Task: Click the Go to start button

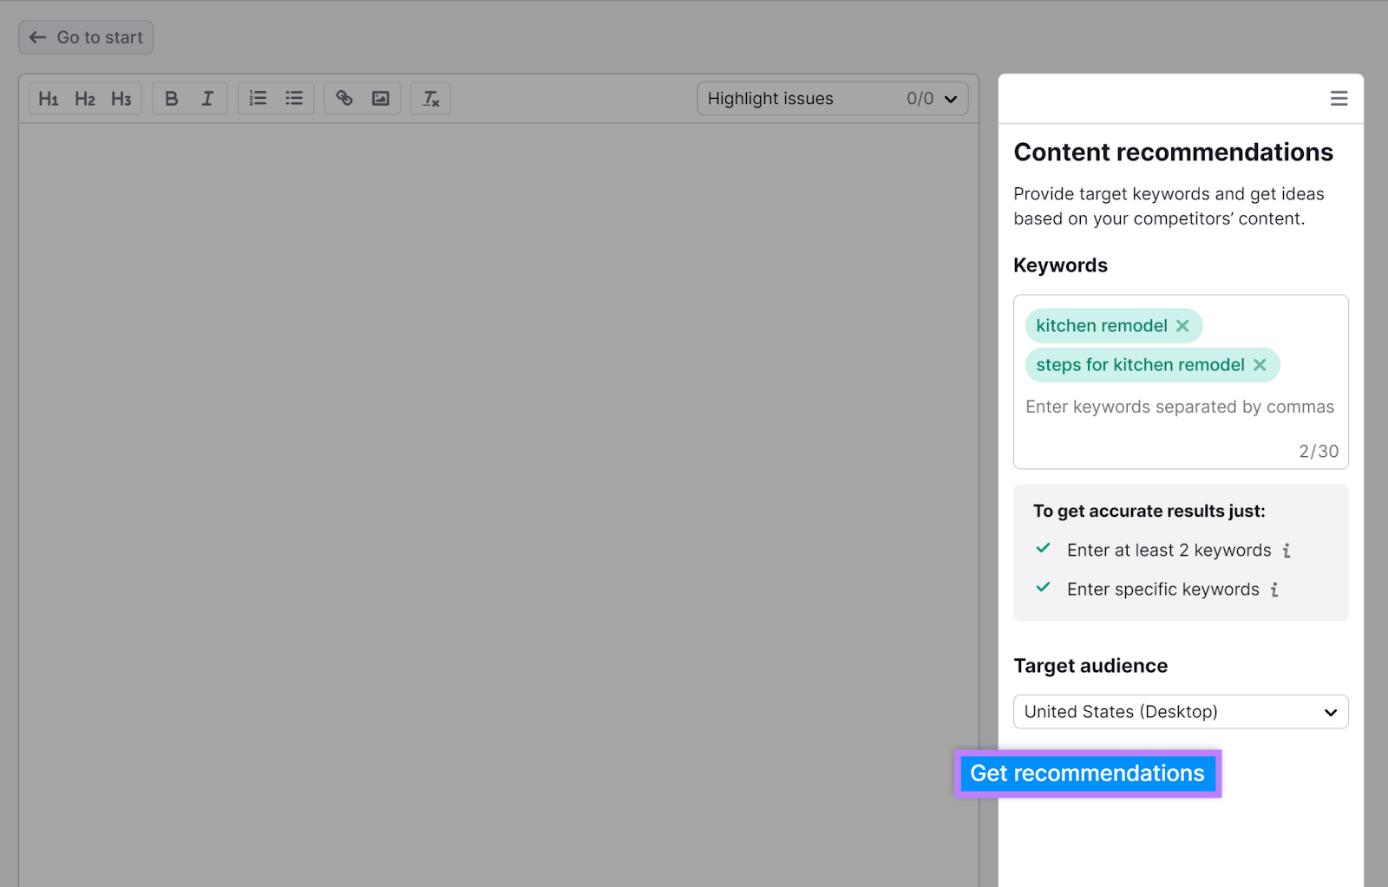Action: click(85, 37)
